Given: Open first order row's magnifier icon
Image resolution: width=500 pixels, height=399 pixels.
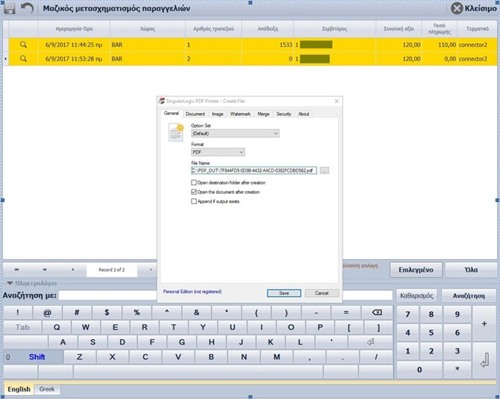Looking at the screenshot, I should pyautogui.click(x=23, y=45).
